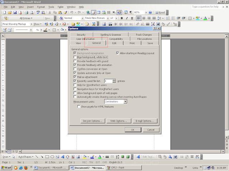Click the Save floppy disk icon
The width and height of the screenshot is (229, 171).
(x=15, y=12)
